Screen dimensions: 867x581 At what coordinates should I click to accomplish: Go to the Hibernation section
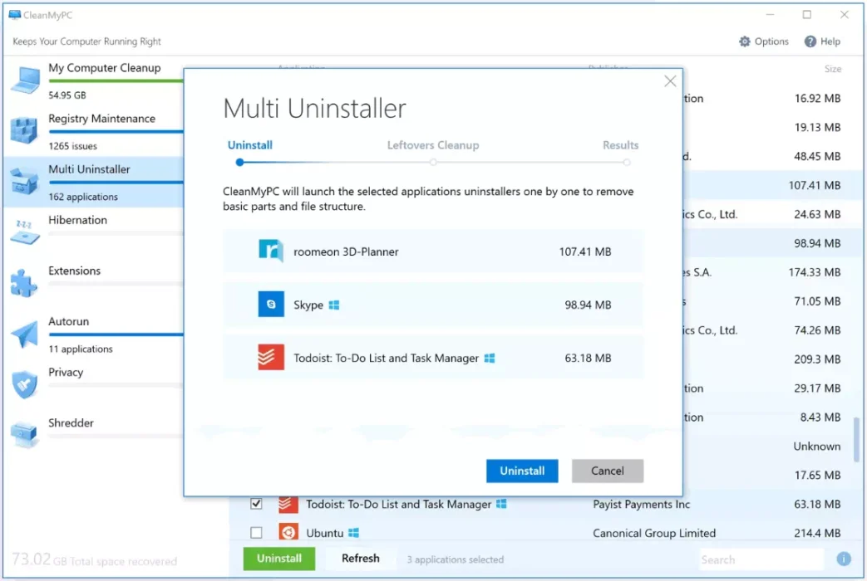point(94,232)
